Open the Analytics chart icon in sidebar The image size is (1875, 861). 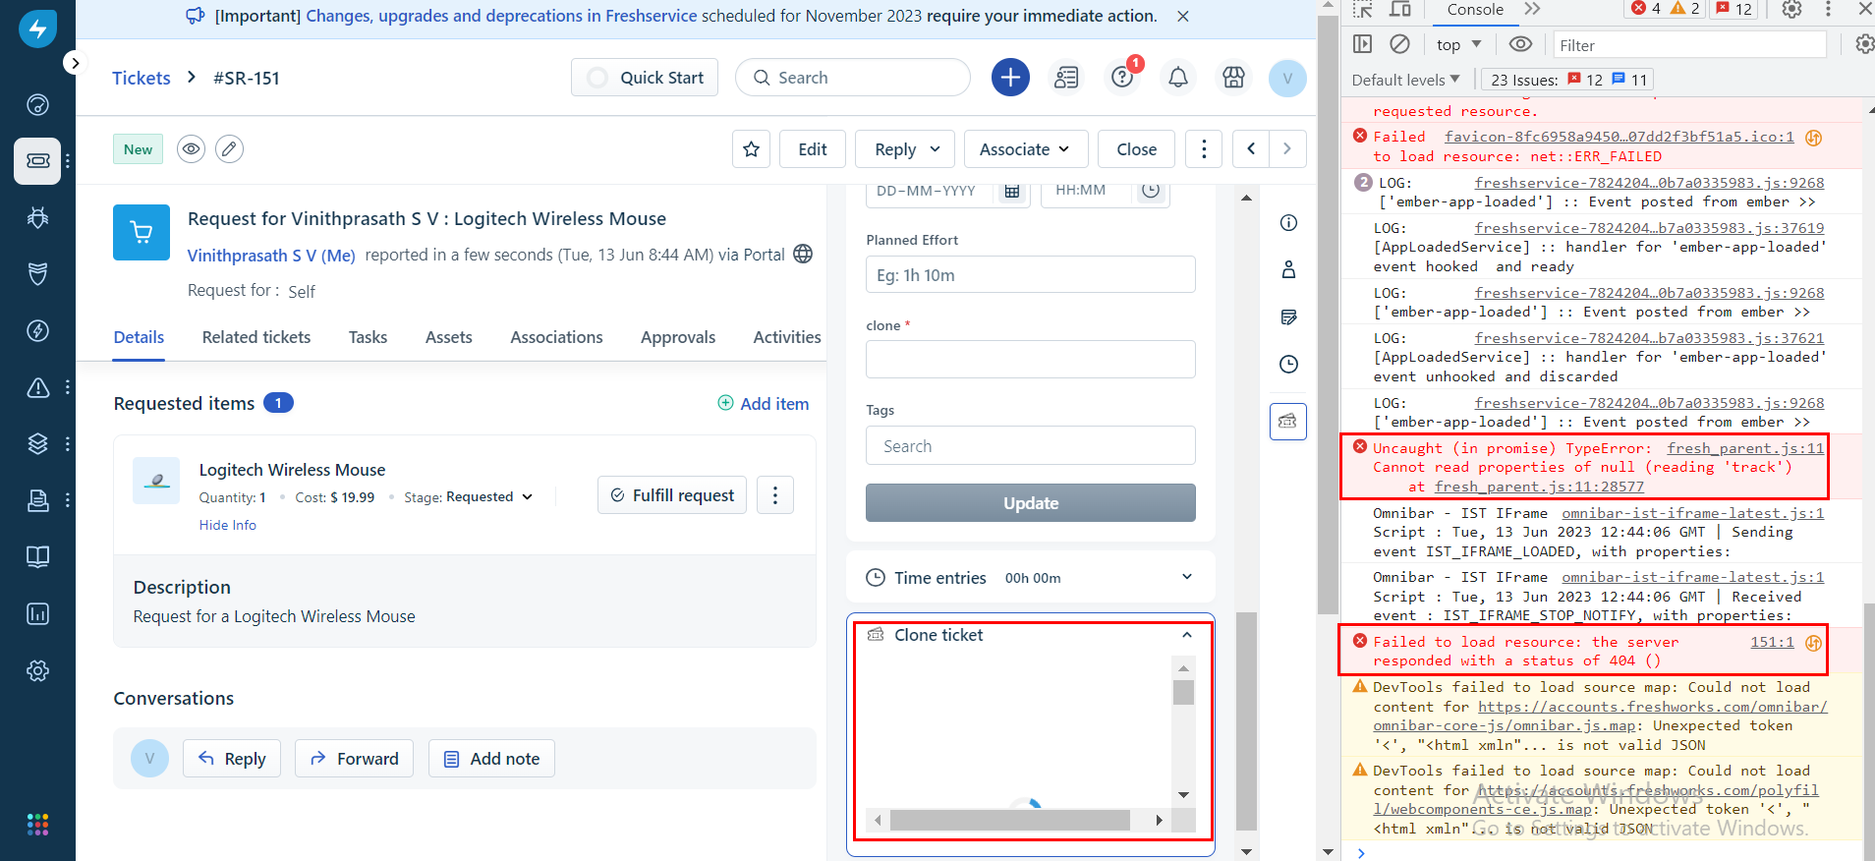[x=37, y=614]
